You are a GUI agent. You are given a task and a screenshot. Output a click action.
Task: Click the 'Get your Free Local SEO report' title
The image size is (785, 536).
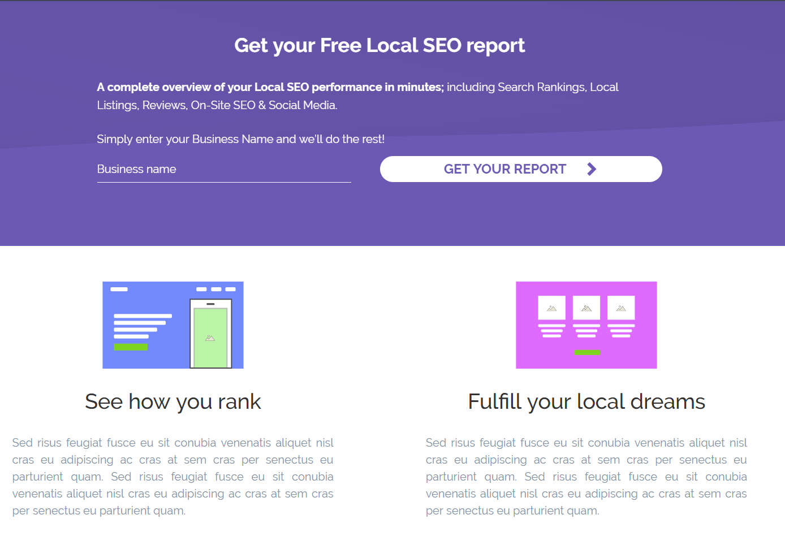point(379,45)
